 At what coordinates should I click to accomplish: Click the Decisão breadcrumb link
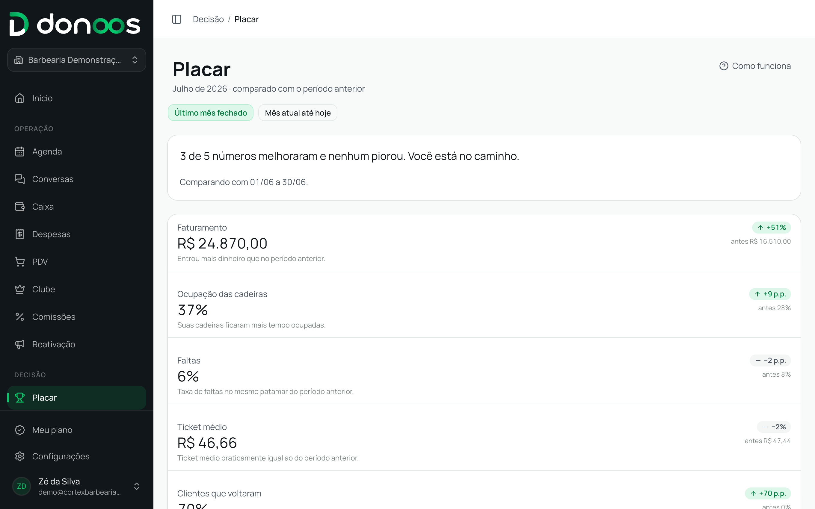pos(208,19)
